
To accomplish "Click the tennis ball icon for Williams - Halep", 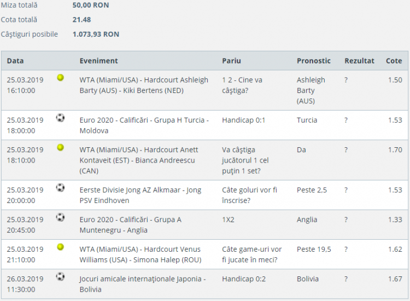I will 60,247.
